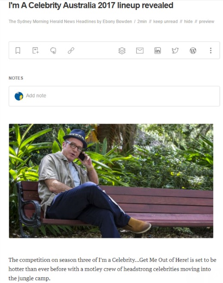
Task: Click the hide link
Action: coord(188,21)
